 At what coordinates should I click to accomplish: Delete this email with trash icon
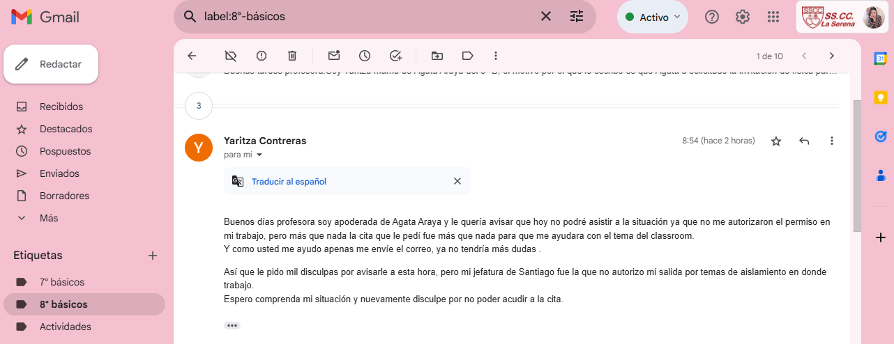click(x=292, y=56)
